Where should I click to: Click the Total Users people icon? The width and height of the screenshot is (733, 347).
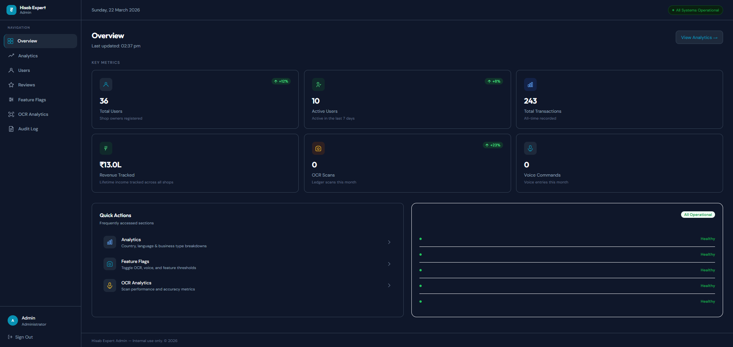click(x=106, y=84)
